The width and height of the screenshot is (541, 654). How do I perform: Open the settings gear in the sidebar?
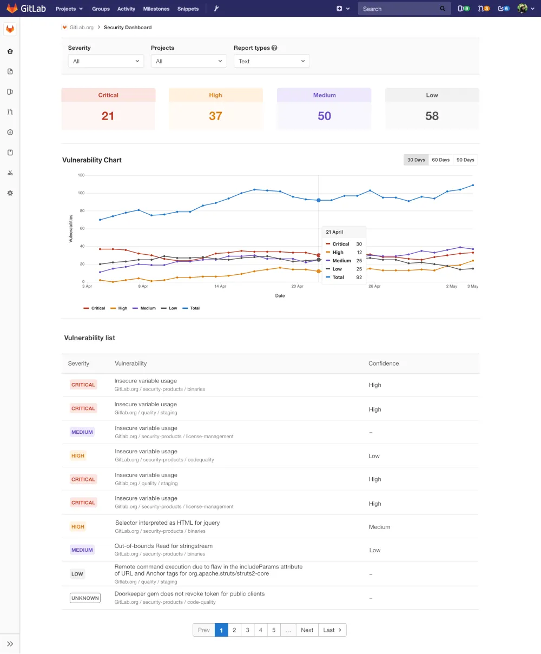click(10, 193)
